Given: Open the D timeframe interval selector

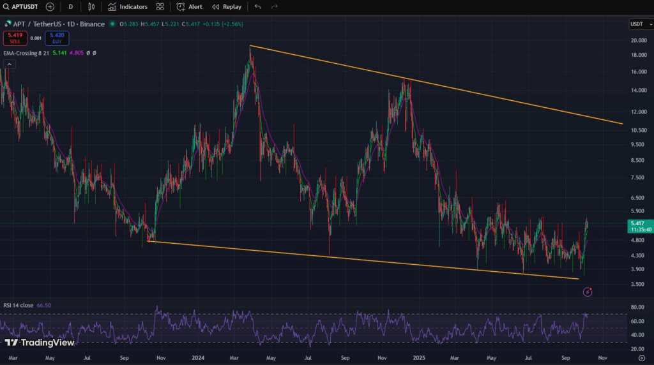Looking at the screenshot, I should click(70, 6).
